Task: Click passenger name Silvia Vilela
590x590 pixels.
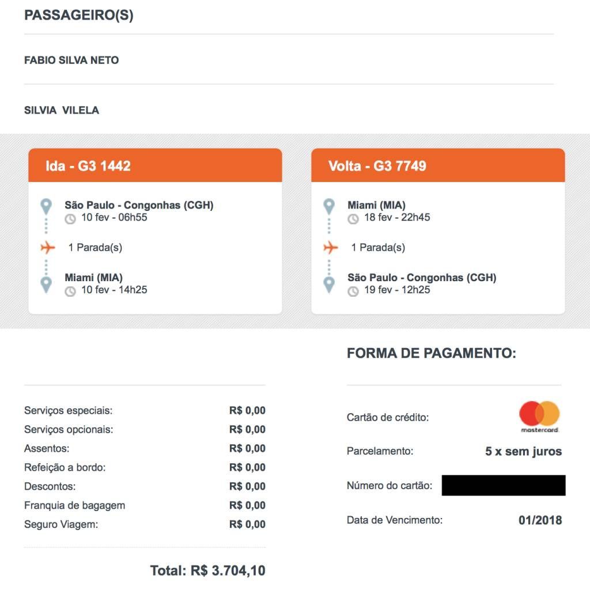Action: pyautogui.click(x=62, y=110)
